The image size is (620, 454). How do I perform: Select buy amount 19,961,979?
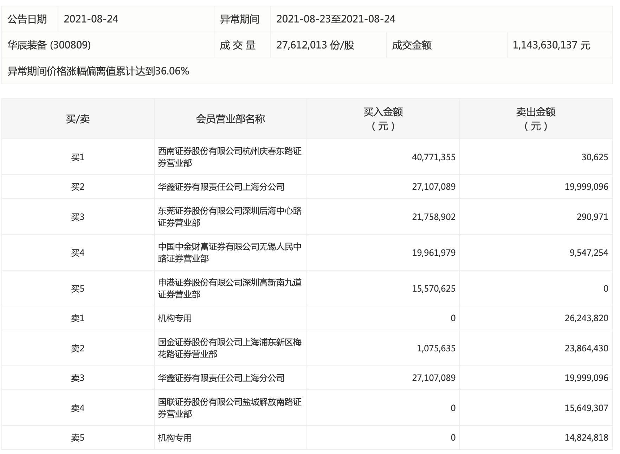click(434, 253)
